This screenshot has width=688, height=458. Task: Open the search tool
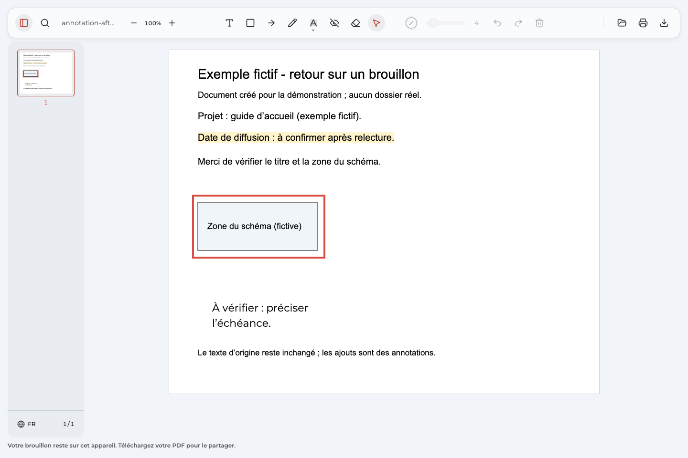[x=45, y=23]
